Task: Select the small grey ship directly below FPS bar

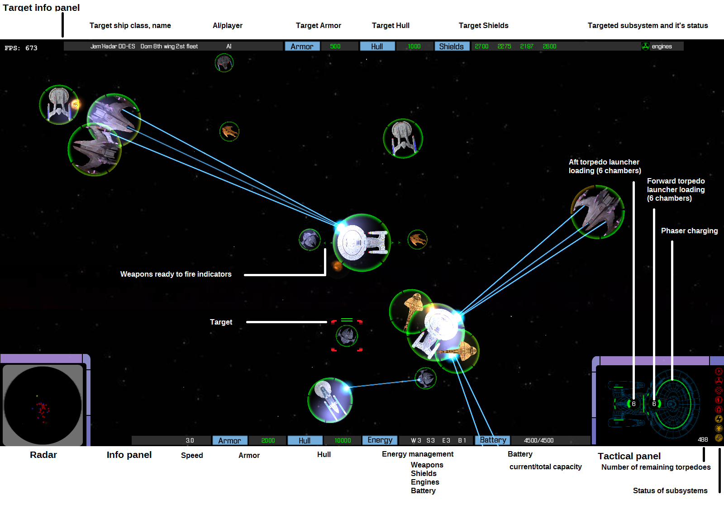Action: [224, 63]
